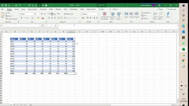Open Chrome from the Windows taskbar

[x=183, y=61]
